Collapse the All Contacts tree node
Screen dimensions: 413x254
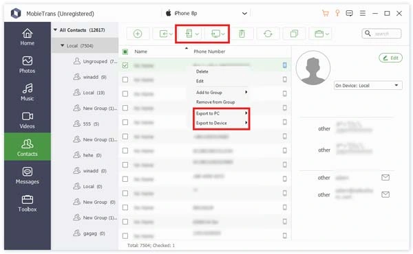(55, 30)
